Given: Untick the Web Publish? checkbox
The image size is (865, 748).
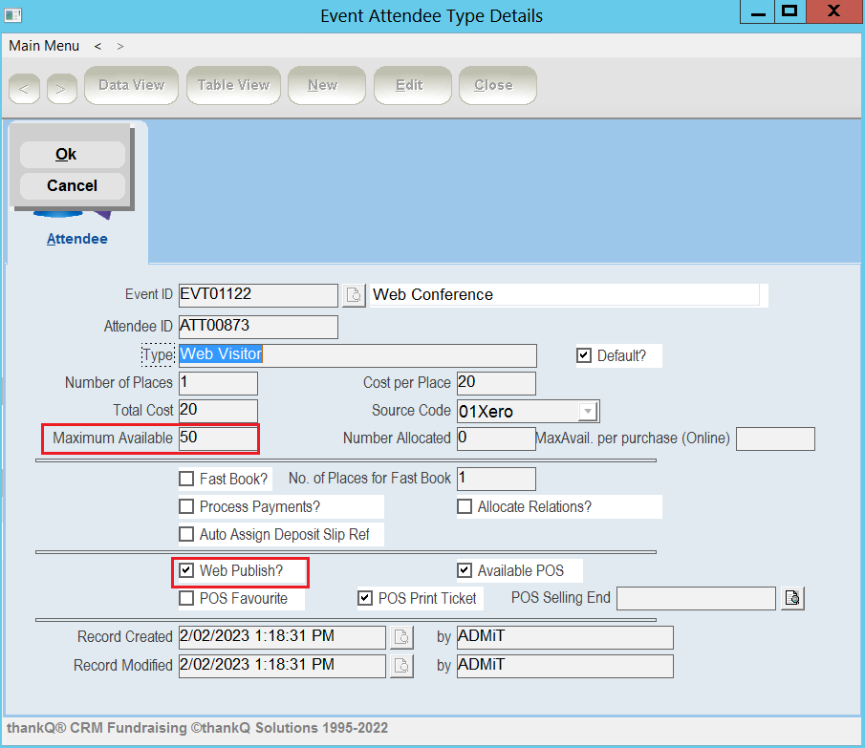Looking at the screenshot, I should (186, 570).
